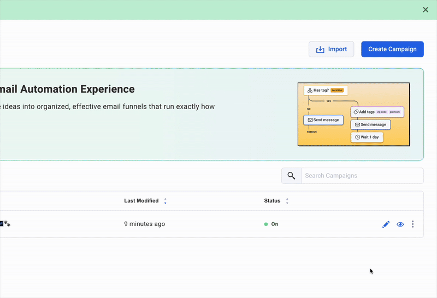Click the Add tags node in the illustration
This screenshot has height=298, width=437.
coord(377,112)
